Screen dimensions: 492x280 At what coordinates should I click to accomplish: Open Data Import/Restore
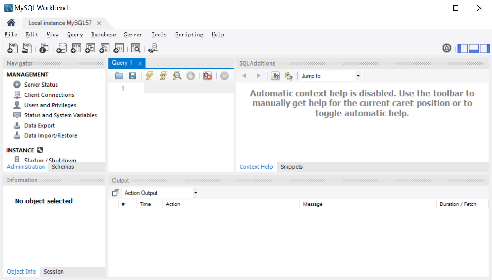51,135
